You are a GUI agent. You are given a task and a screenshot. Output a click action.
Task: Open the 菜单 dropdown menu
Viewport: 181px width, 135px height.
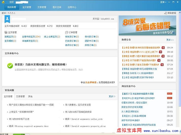pyautogui.click(x=164, y=2)
